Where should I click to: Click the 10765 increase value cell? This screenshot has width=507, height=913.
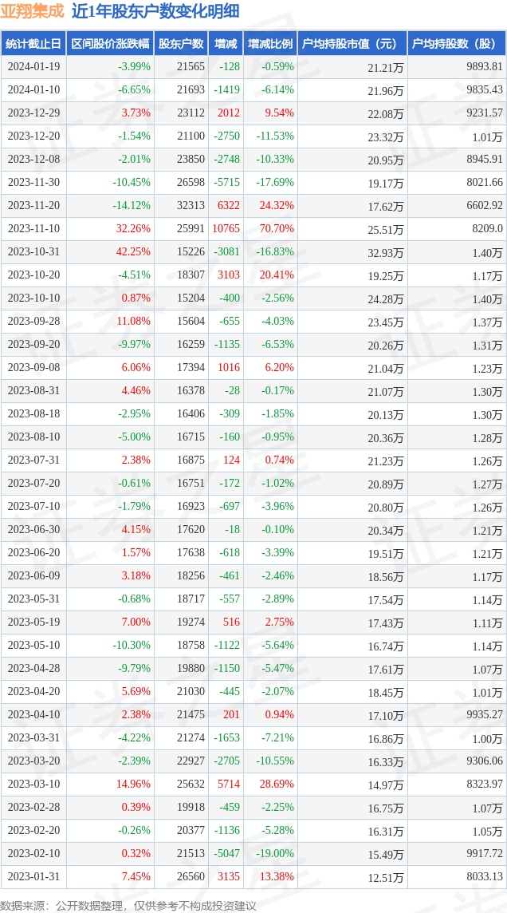tap(226, 229)
